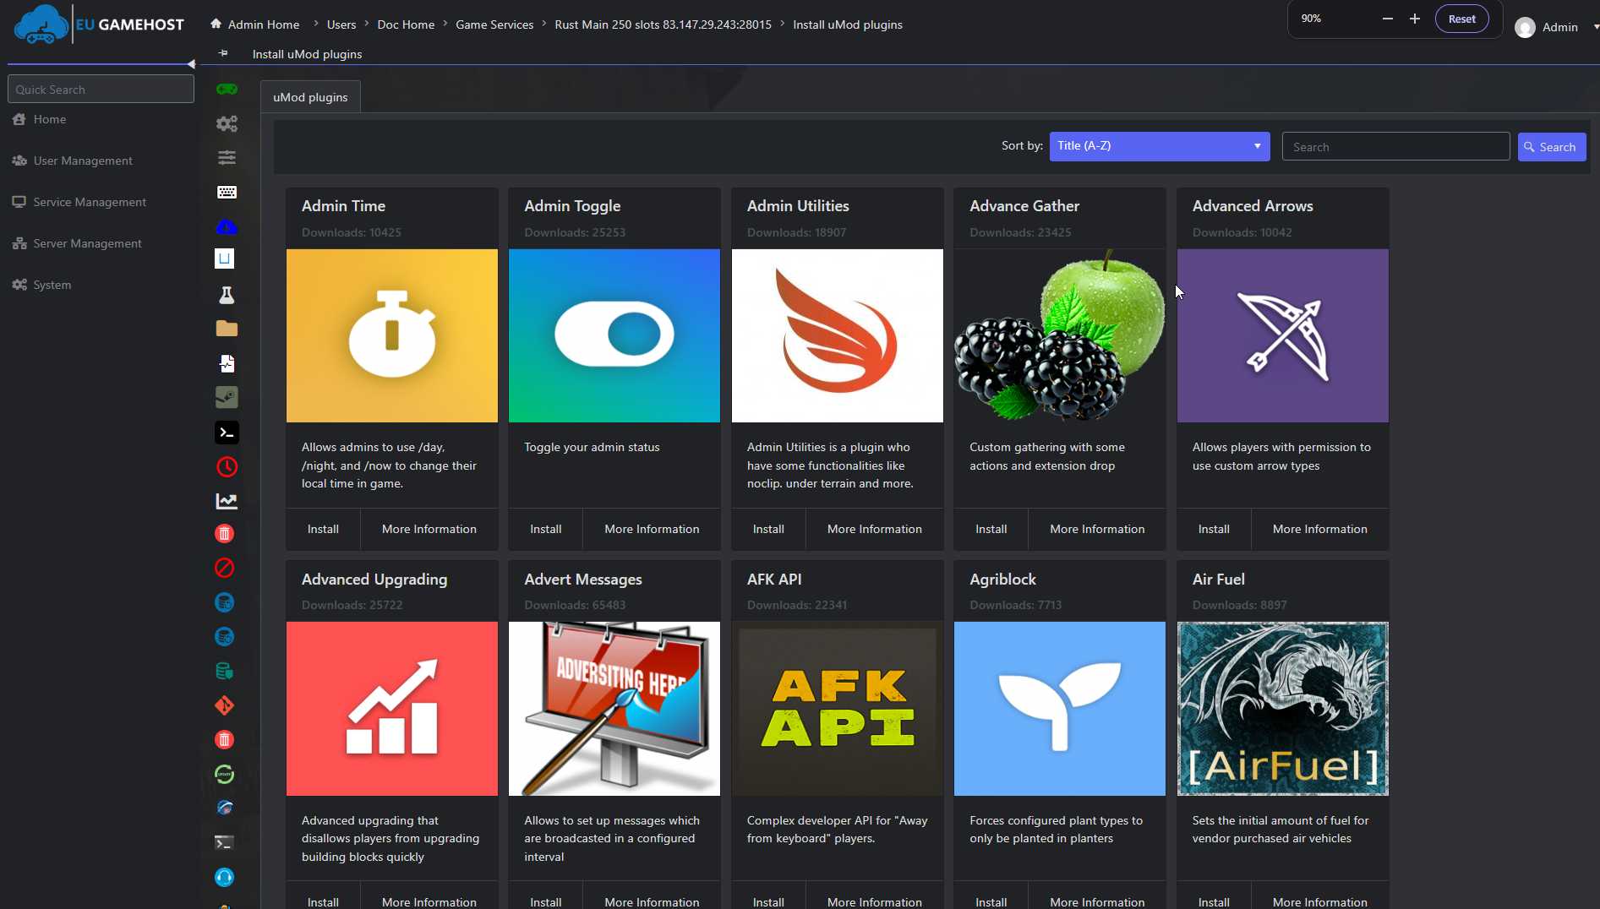Viewport: 1600px width, 909px height.
Task: Select the block/ban icon in the sidebar
Action: click(224, 568)
